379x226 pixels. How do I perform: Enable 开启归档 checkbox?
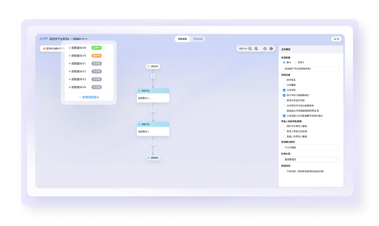coord(284,171)
